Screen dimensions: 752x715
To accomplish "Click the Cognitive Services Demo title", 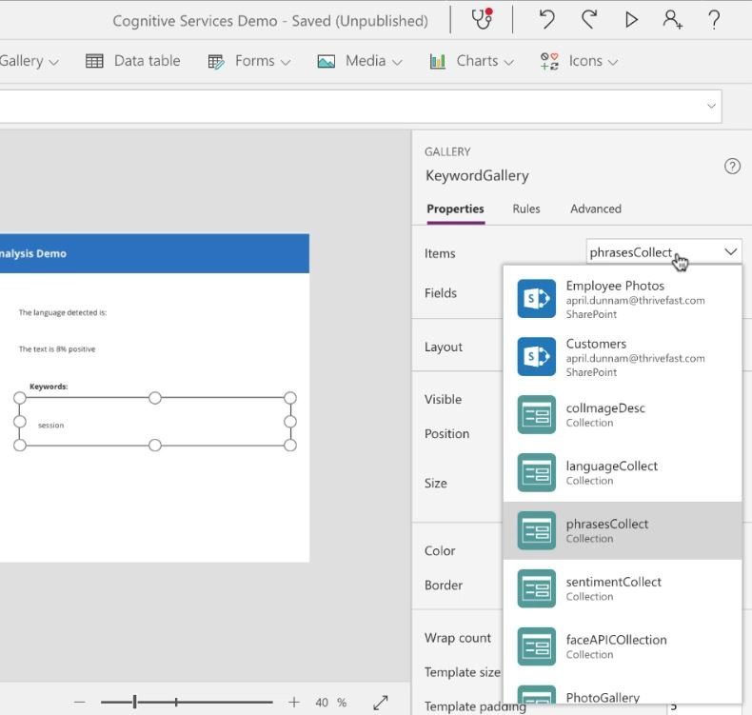I will click(x=194, y=22).
